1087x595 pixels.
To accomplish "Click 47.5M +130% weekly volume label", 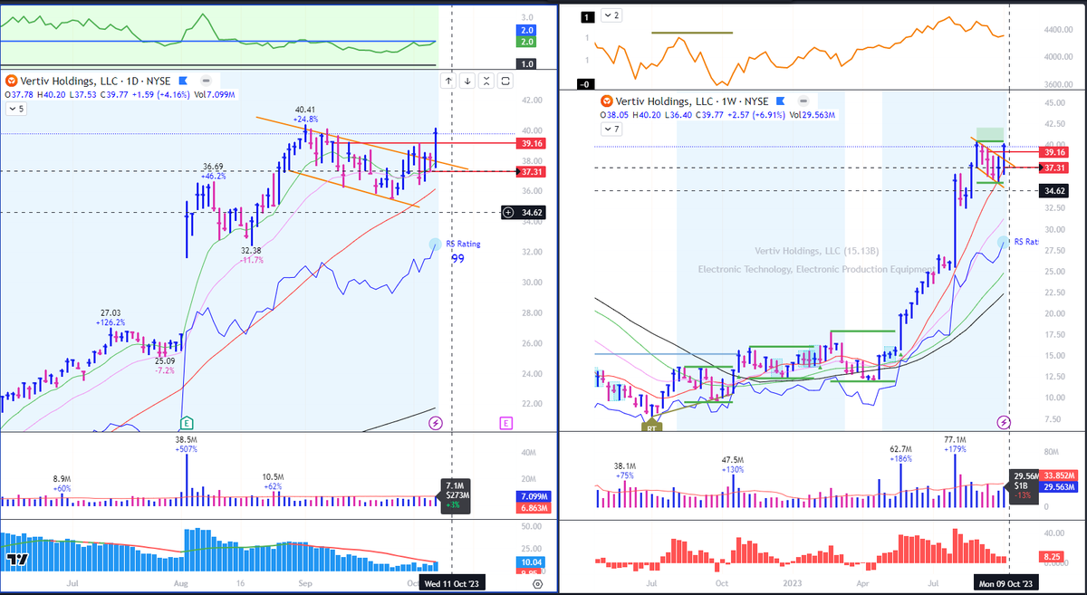I will [x=733, y=464].
